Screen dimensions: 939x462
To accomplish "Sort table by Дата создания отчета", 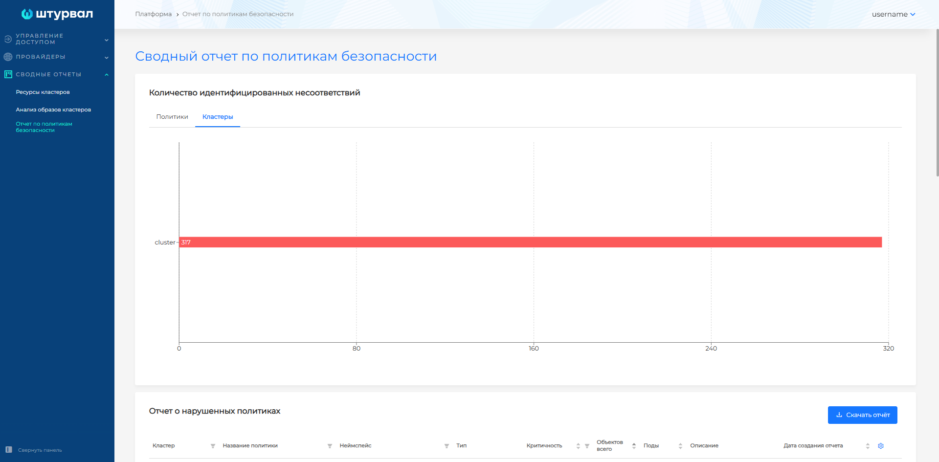I will pyautogui.click(x=868, y=446).
